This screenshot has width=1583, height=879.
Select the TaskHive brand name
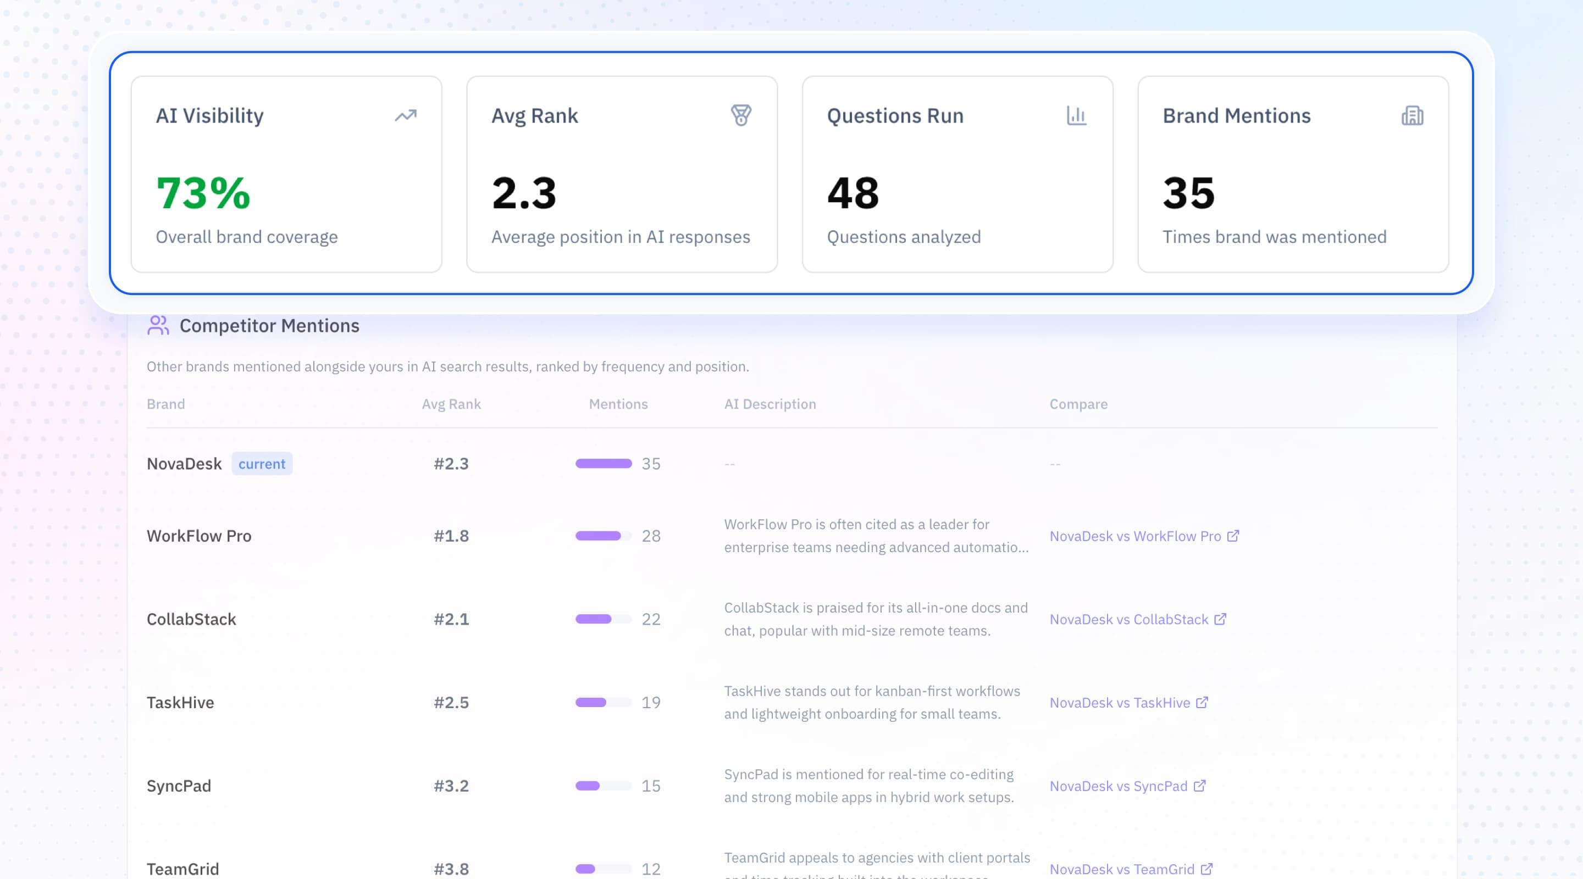tap(180, 702)
